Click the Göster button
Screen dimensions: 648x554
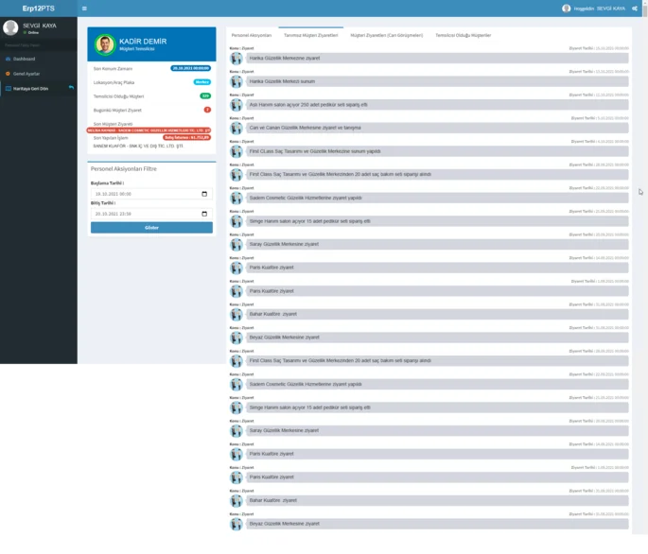[151, 228]
